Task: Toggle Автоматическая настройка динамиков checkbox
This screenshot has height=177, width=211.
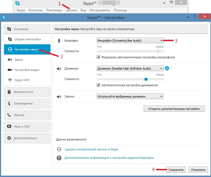Action: pos(98,85)
